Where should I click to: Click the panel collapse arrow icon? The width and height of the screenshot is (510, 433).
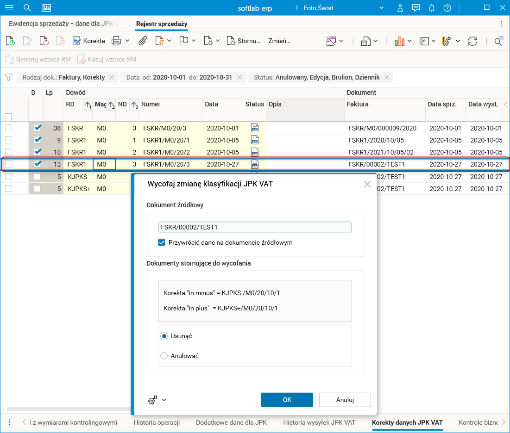(x=424, y=41)
